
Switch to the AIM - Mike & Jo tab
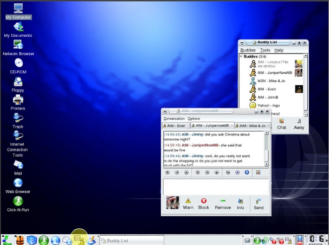[x=252, y=126]
